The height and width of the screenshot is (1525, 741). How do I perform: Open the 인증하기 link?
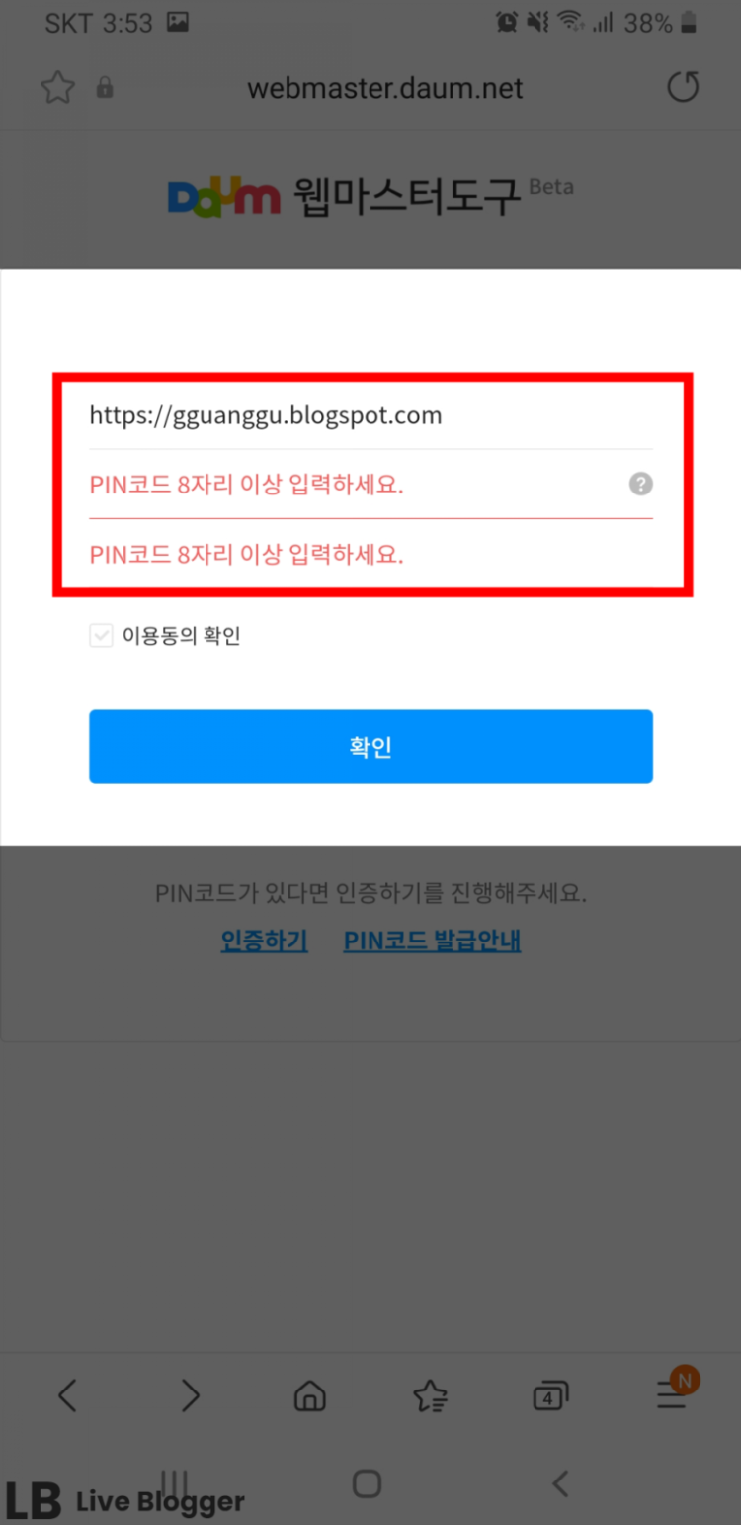(x=264, y=941)
